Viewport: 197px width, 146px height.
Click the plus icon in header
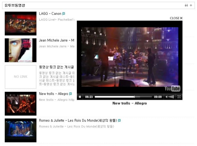click(191, 5)
